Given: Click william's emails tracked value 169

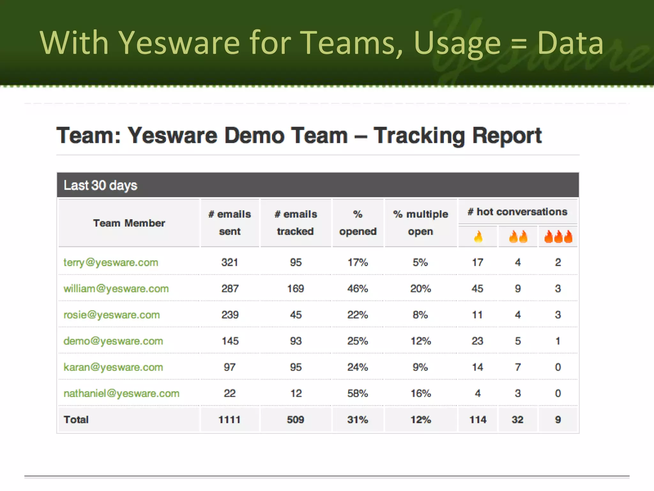Looking at the screenshot, I should click(x=295, y=289).
